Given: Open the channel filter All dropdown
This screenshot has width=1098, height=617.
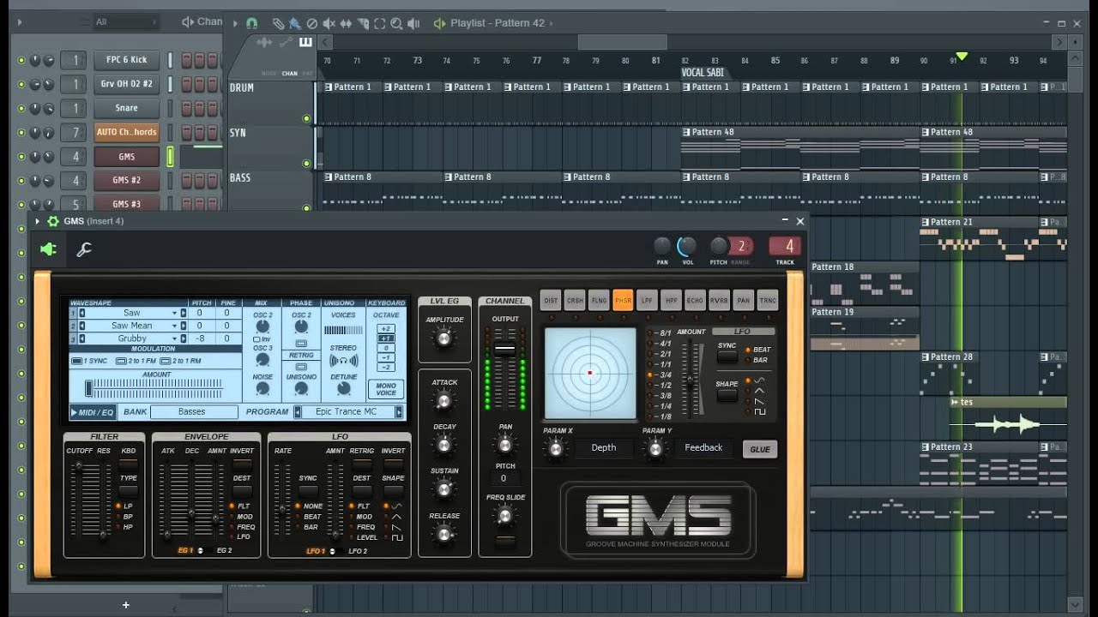Looking at the screenshot, I should click(x=126, y=21).
